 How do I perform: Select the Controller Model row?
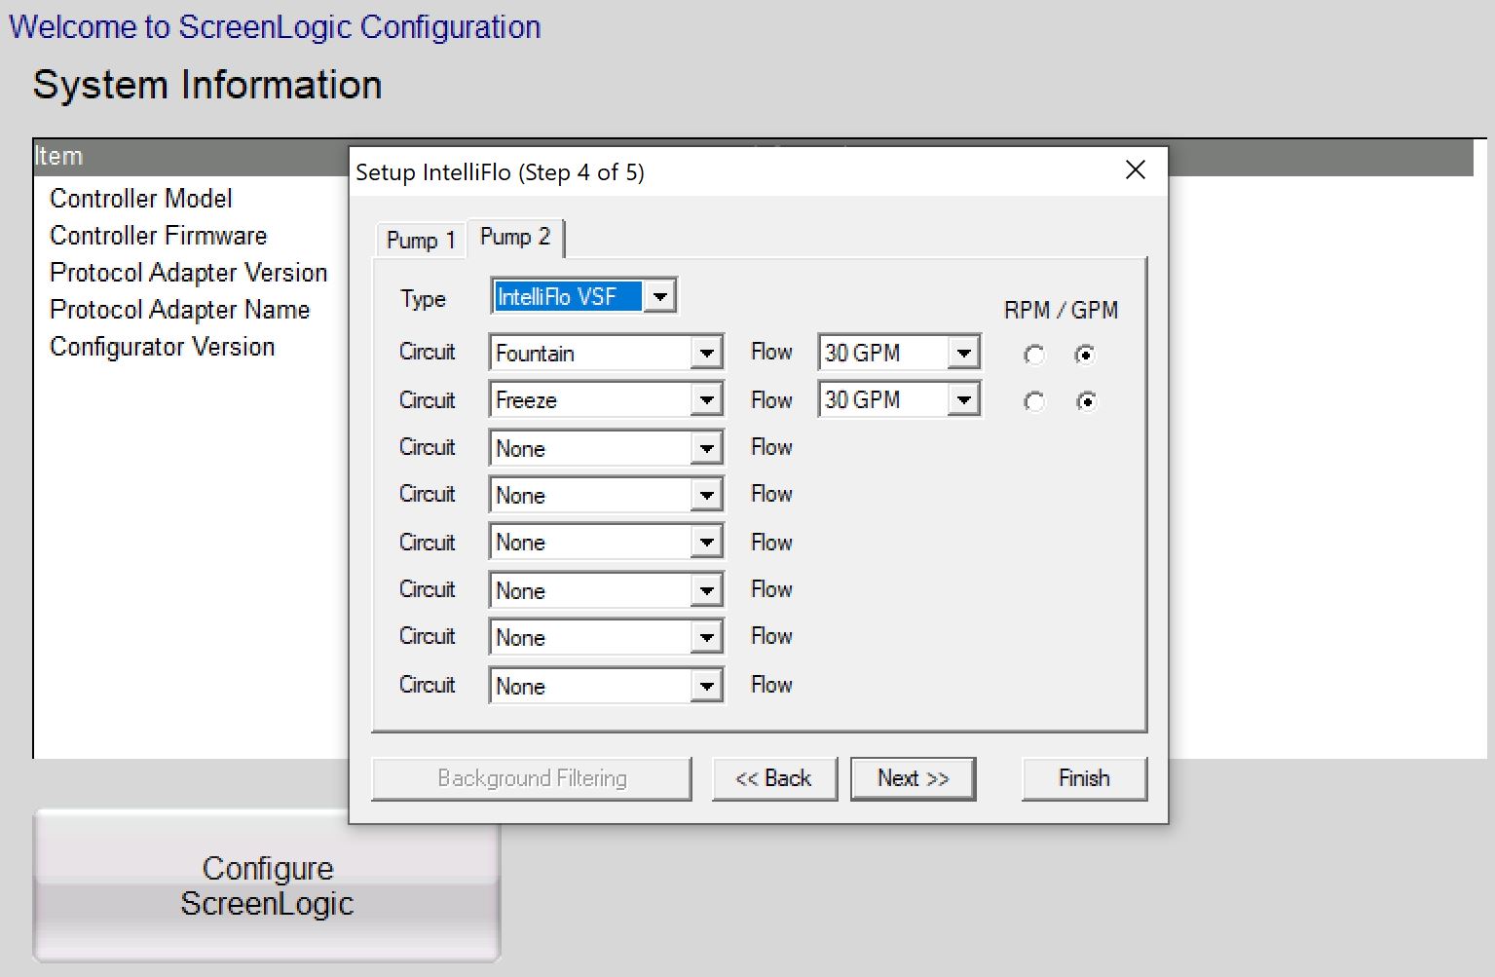(141, 199)
